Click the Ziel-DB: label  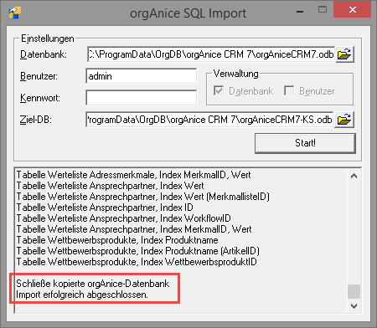point(36,120)
